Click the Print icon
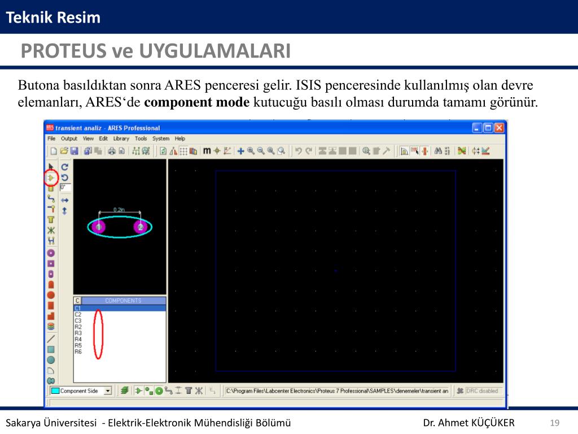The height and width of the screenshot is (434, 578). (x=112, y=151)
